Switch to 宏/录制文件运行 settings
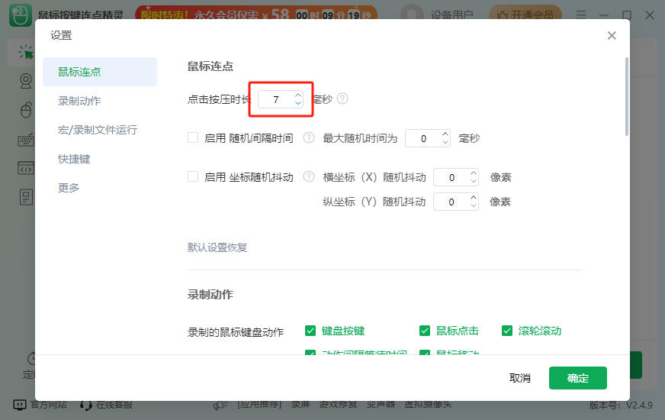The image size is (665, 420). 98,130
